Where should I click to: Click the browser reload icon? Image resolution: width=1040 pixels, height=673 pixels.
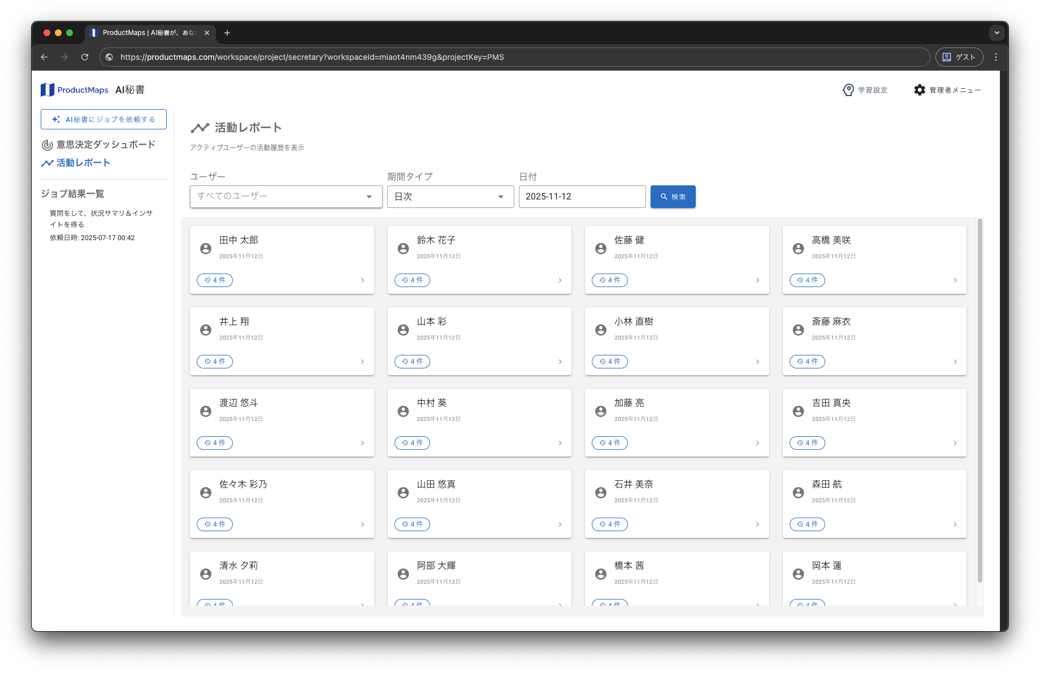click(x=85, y=57)
